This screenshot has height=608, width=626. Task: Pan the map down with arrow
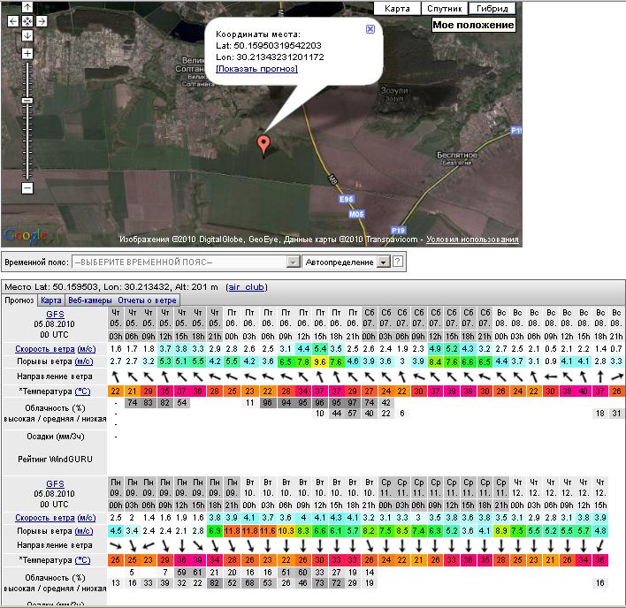[27, 35]
